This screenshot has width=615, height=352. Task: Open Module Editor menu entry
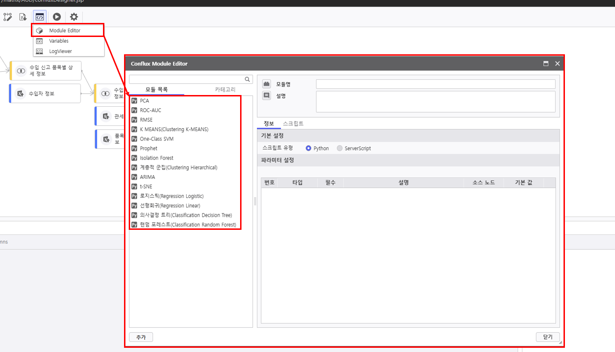(x=65, y=30)
